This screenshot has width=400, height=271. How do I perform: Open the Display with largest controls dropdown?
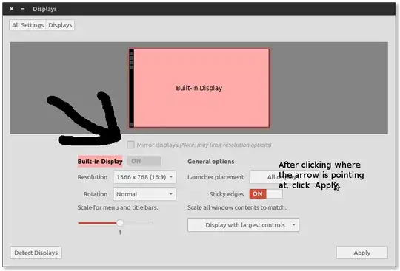click(x=243, y=224)
